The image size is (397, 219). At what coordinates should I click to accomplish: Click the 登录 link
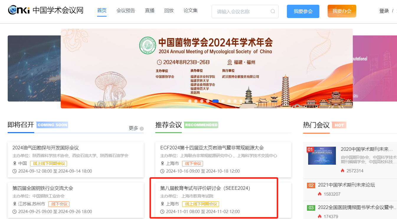[x=384, y=11]
